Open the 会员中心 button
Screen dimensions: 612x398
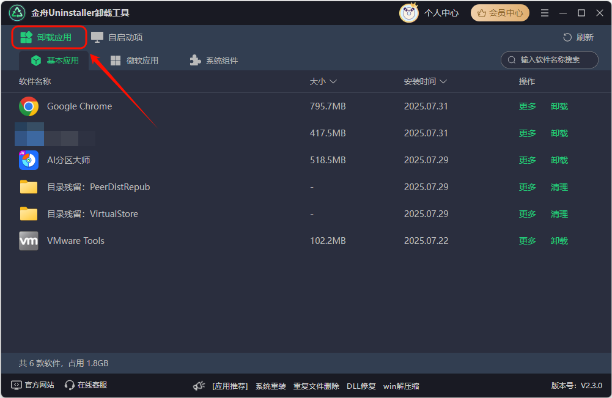(500, 13)
